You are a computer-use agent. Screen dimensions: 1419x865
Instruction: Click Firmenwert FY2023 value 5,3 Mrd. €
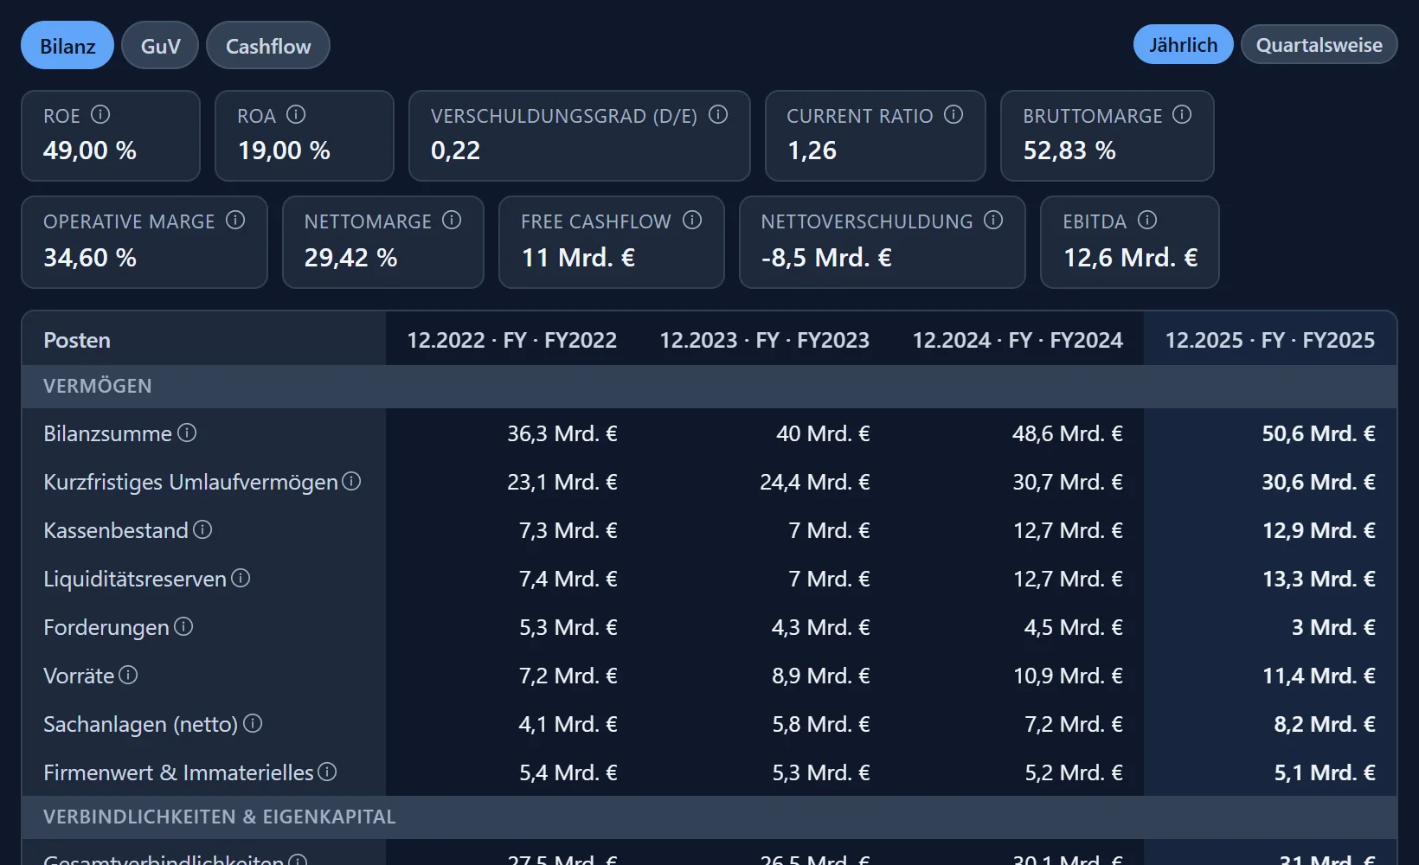pyautogui.click(x=821, y=772)
